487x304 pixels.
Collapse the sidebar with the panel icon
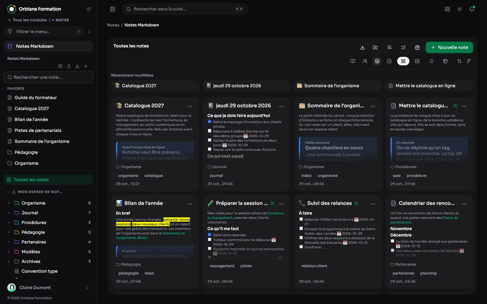click(113, 9)
